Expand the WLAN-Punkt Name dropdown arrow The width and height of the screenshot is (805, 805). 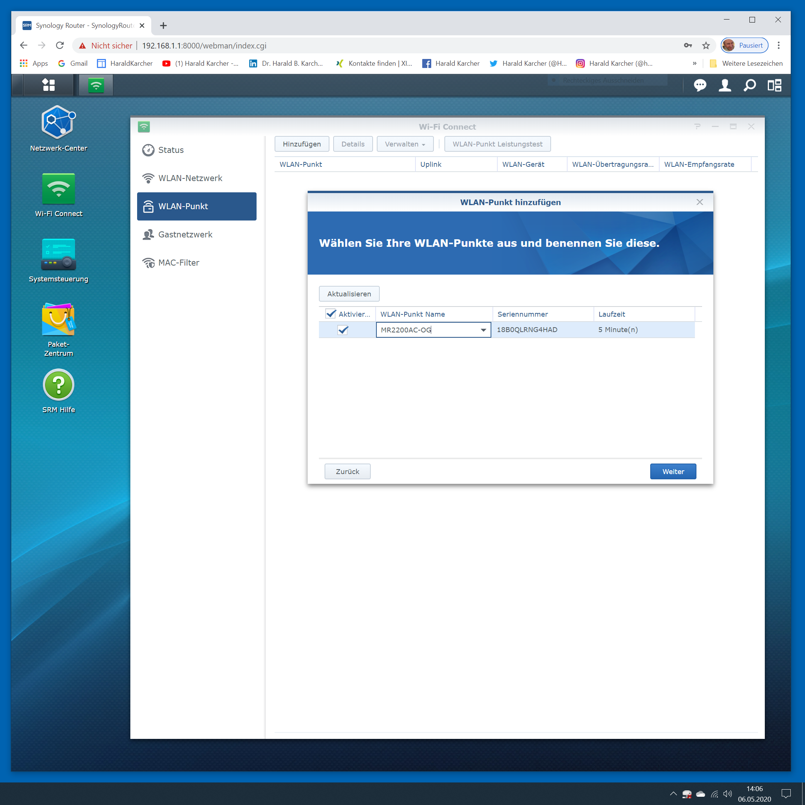tap(483, 330)
